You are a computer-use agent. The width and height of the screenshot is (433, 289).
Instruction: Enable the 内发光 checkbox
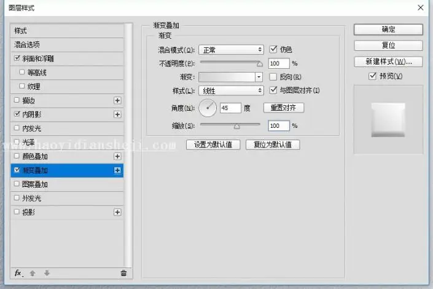click(x=17, y=128)
